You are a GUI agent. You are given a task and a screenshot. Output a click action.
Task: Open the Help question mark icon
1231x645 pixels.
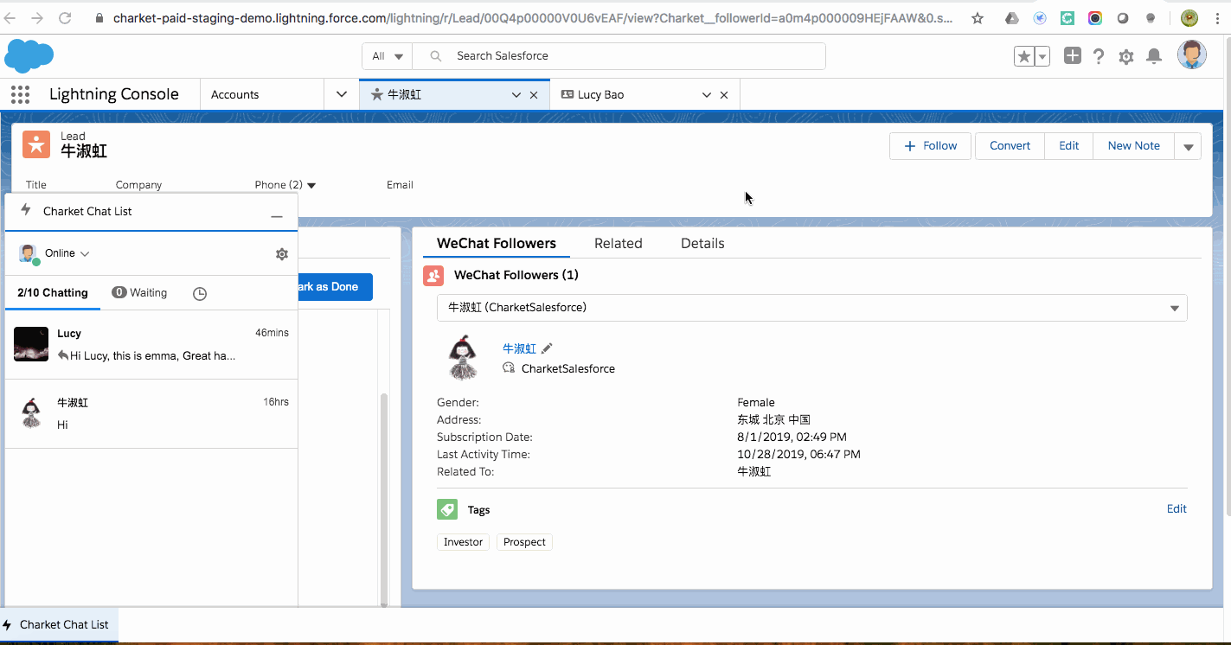point(1099,56)
